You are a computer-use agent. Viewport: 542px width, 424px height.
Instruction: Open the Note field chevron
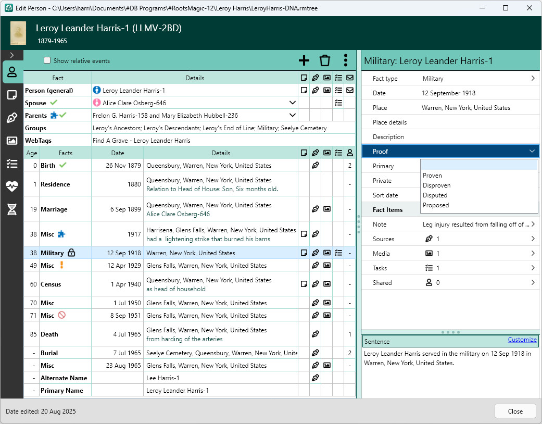(x=533, y=224)
